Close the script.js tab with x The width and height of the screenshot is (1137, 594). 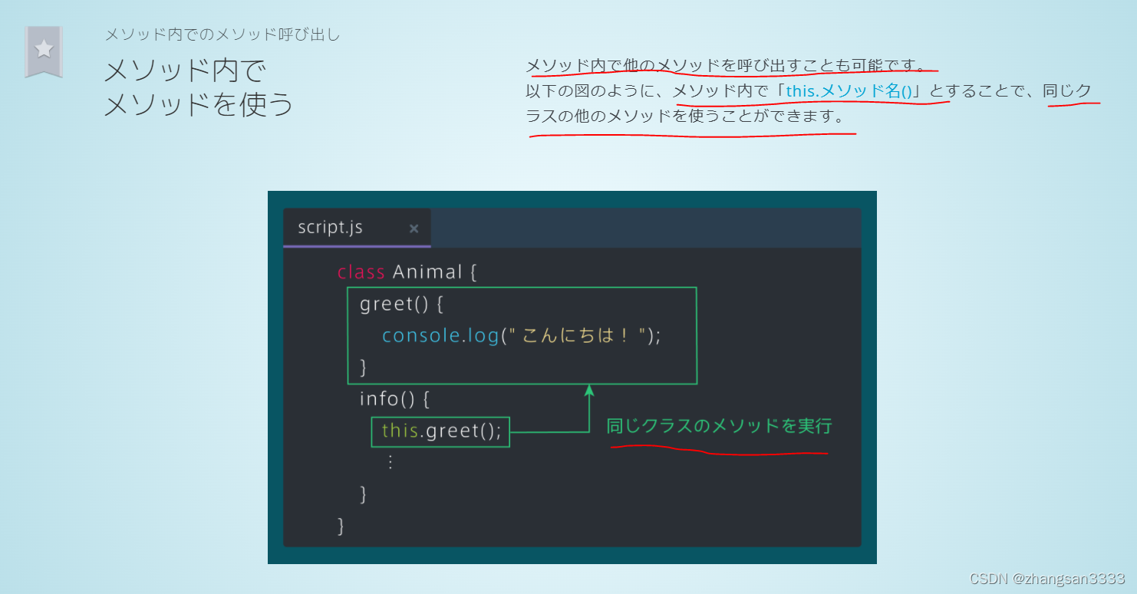(414, 228)
